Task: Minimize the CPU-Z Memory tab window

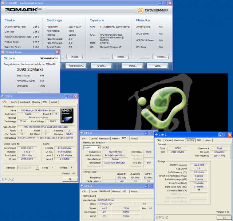Action: click(x=221, y=135)
